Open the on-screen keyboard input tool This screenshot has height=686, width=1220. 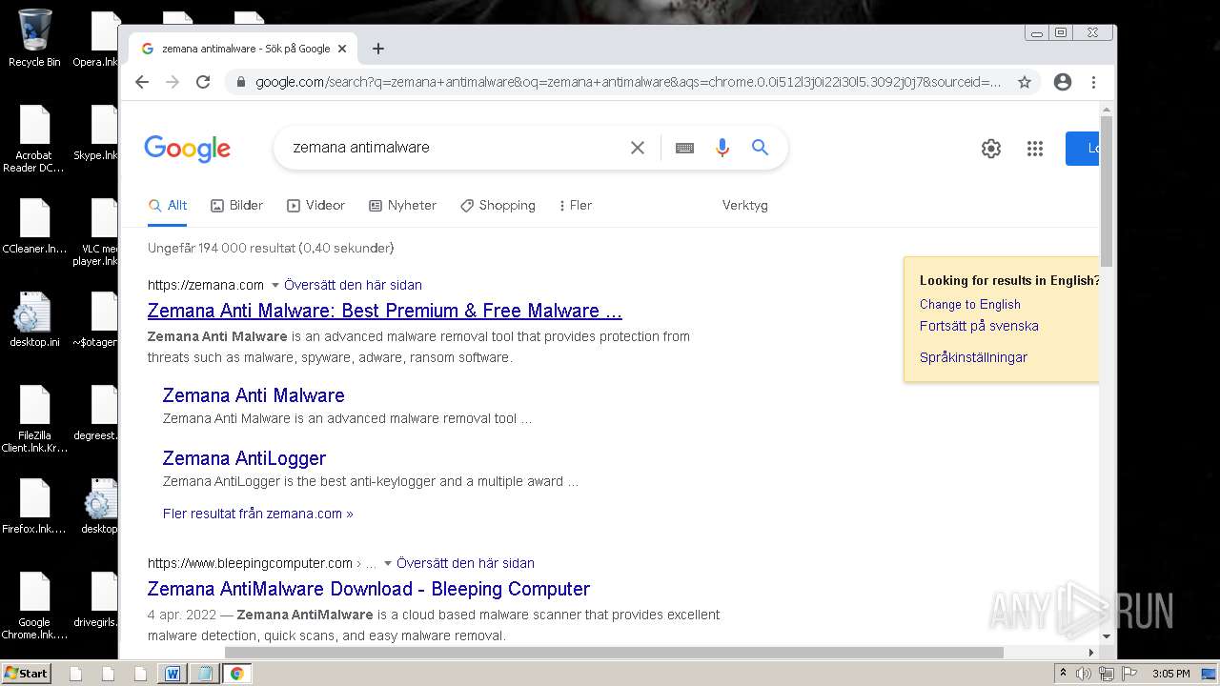point(684,148)
